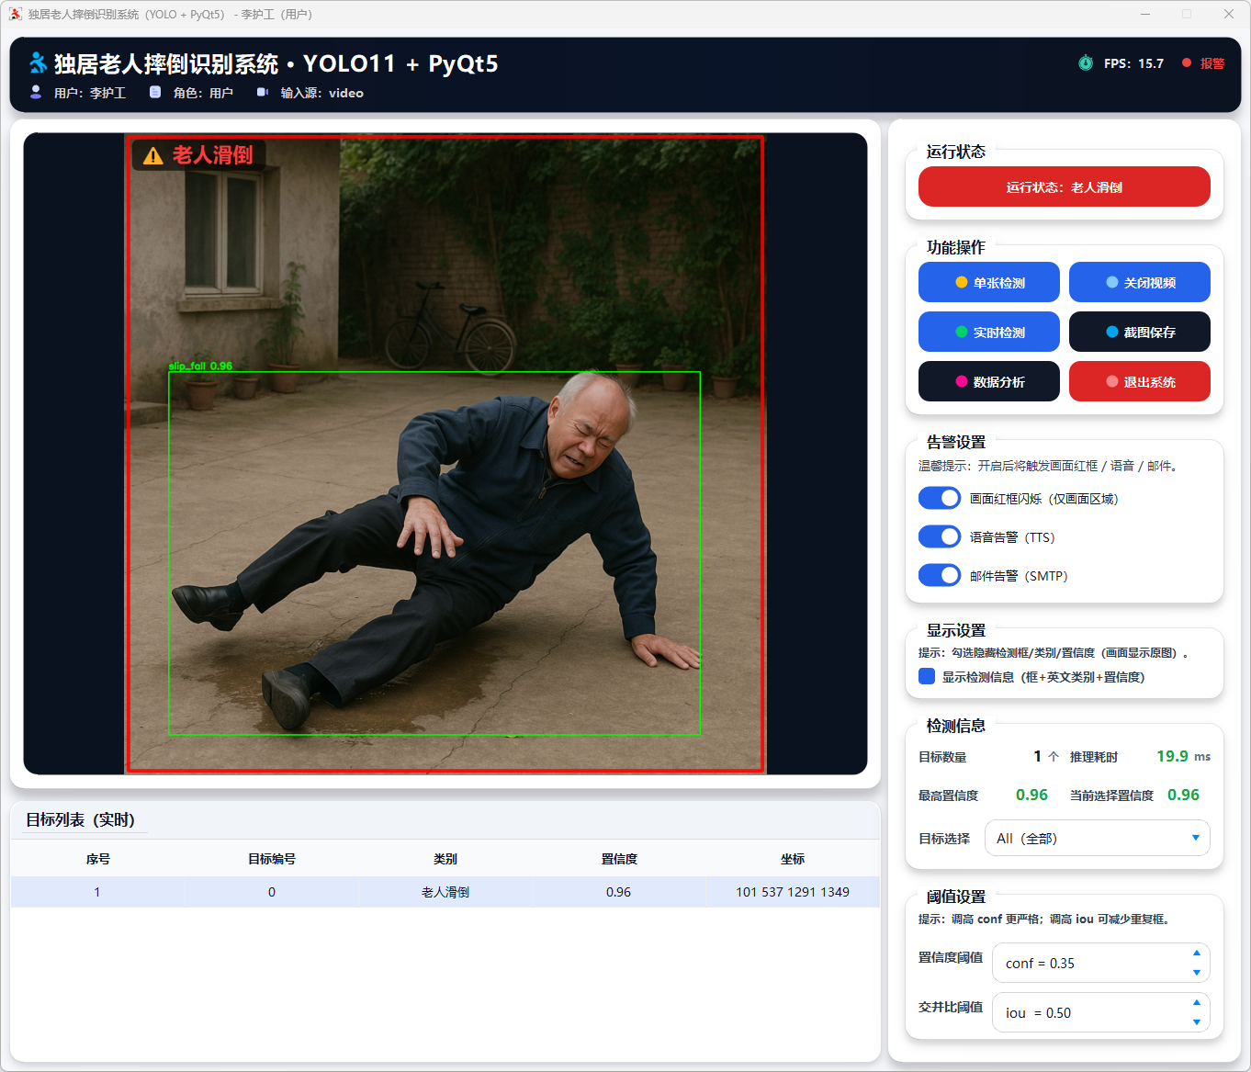The image size is (1251, 1072).
Task: Open the target selection All dropdown
Action: (x=1097, y=838)
